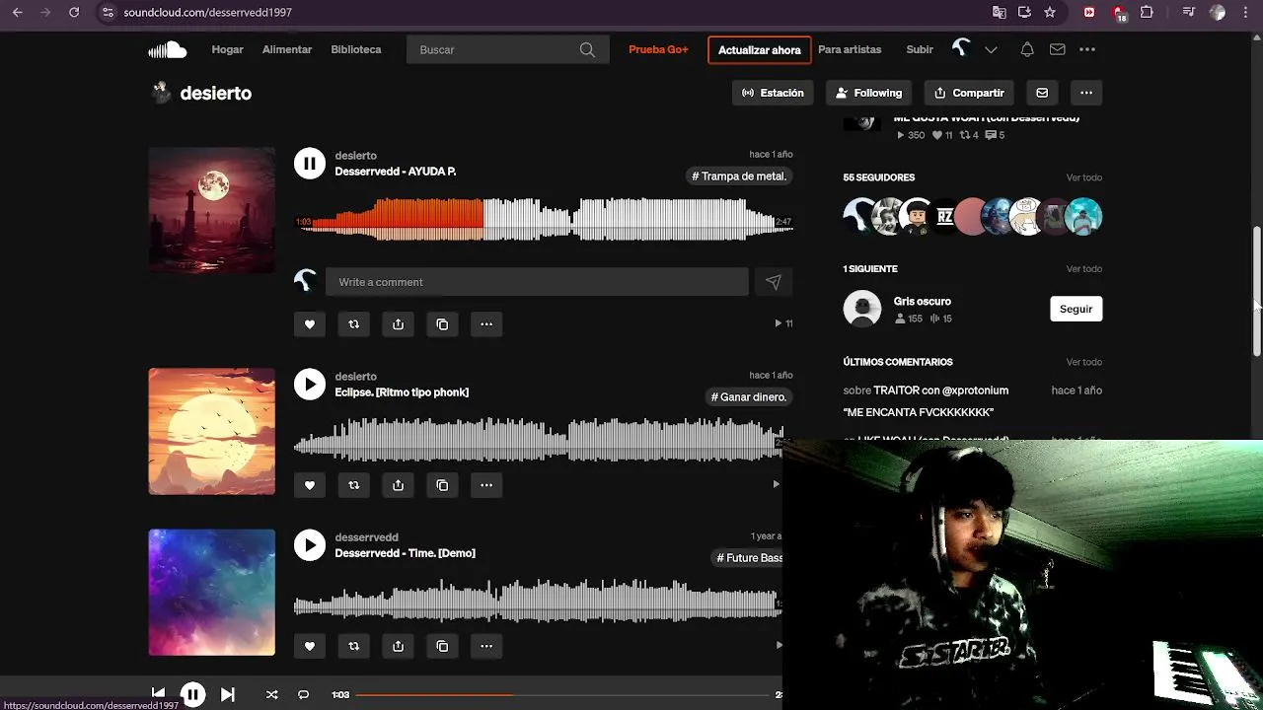The image size is (1263, 710).
Task: Start the Estación station button
Action: point(773,93)
